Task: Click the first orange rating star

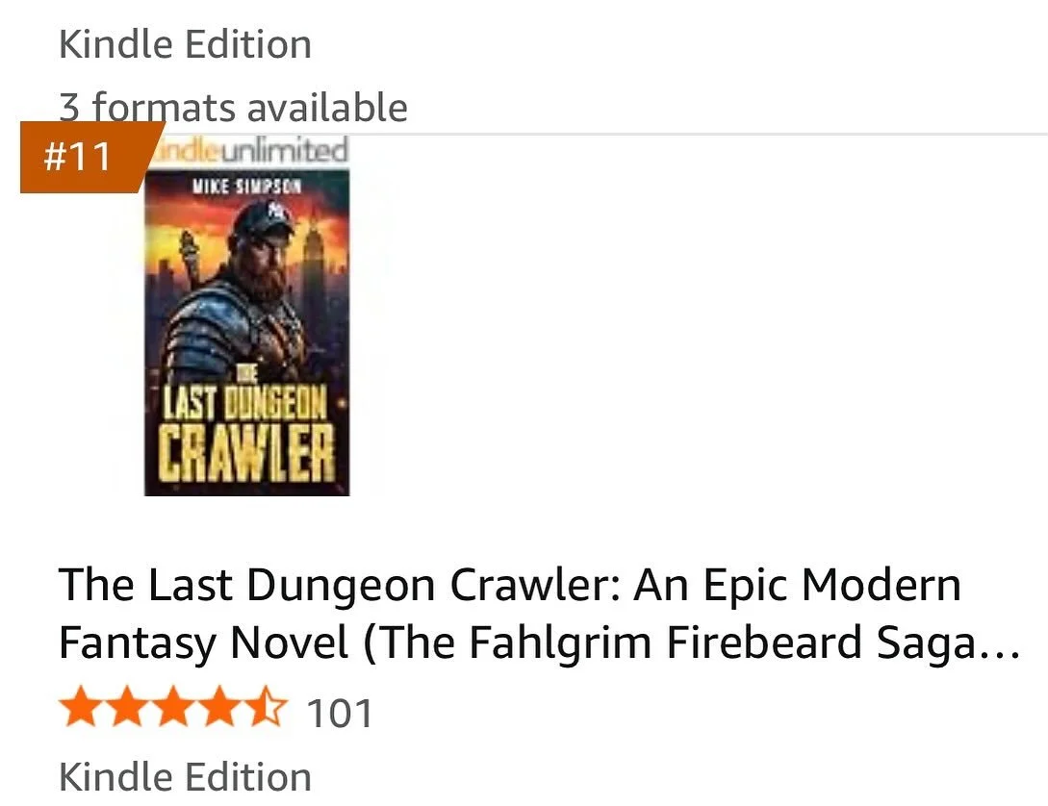Action: pos(82,707)
